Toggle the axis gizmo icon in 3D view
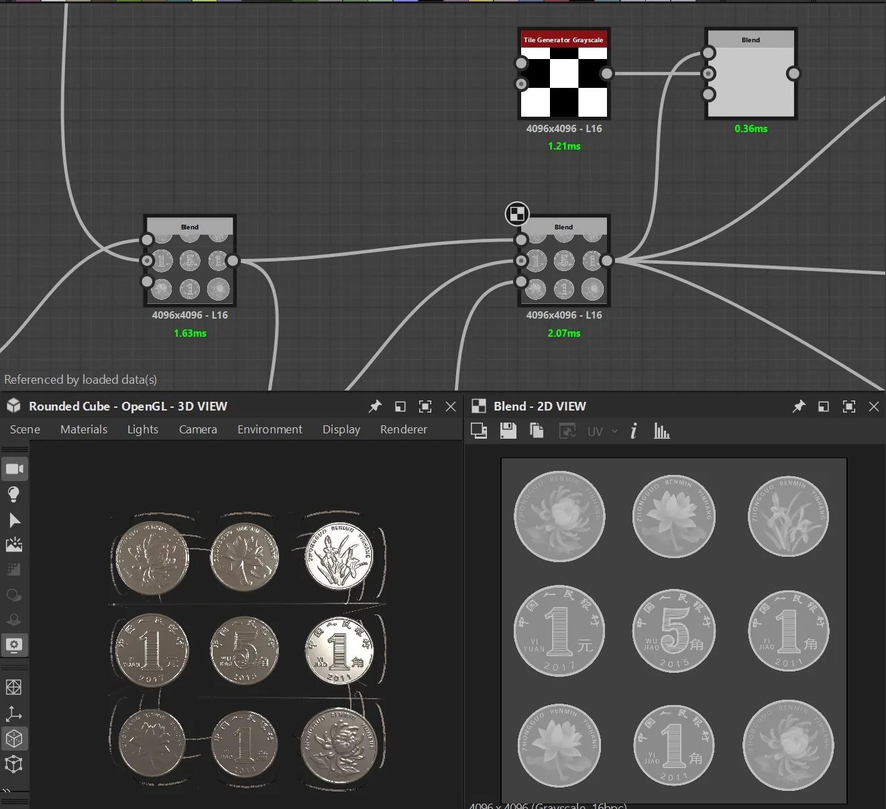The width and height of the screenshot is (886, 809). click(x=14, y=713)
